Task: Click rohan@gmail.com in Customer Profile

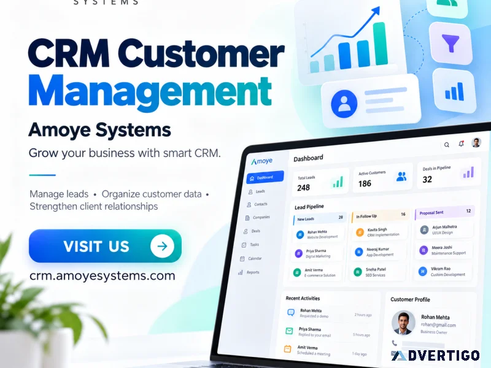Action: (438, 325)
